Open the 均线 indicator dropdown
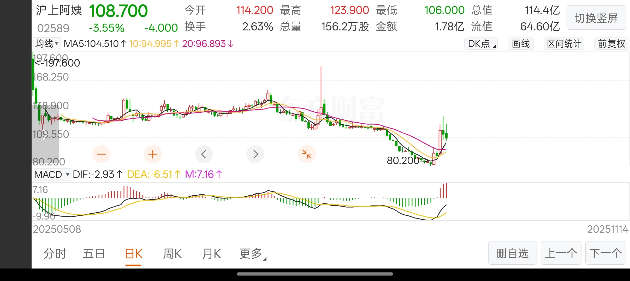Viewport: 630px width, 281px height. [47, 44]
